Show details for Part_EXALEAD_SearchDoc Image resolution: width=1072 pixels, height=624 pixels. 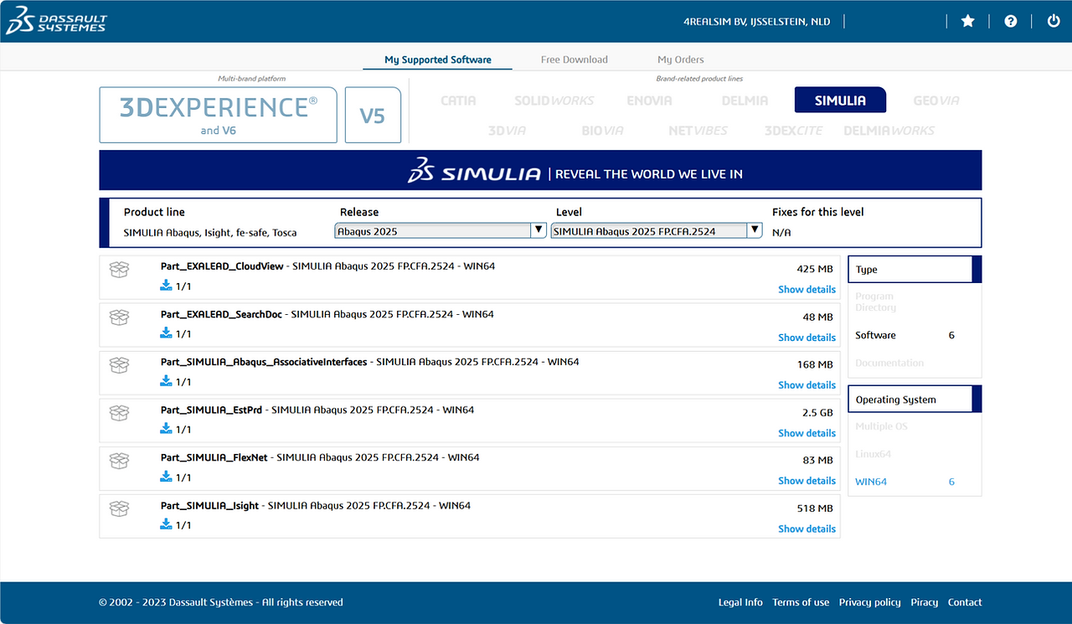[807, 338]
